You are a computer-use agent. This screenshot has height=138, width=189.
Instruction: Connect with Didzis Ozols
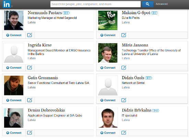tap(108, 100)
